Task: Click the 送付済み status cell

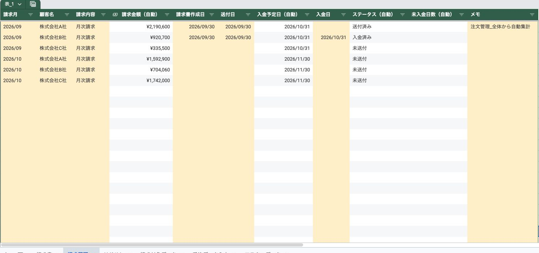Action: [379, 27]
